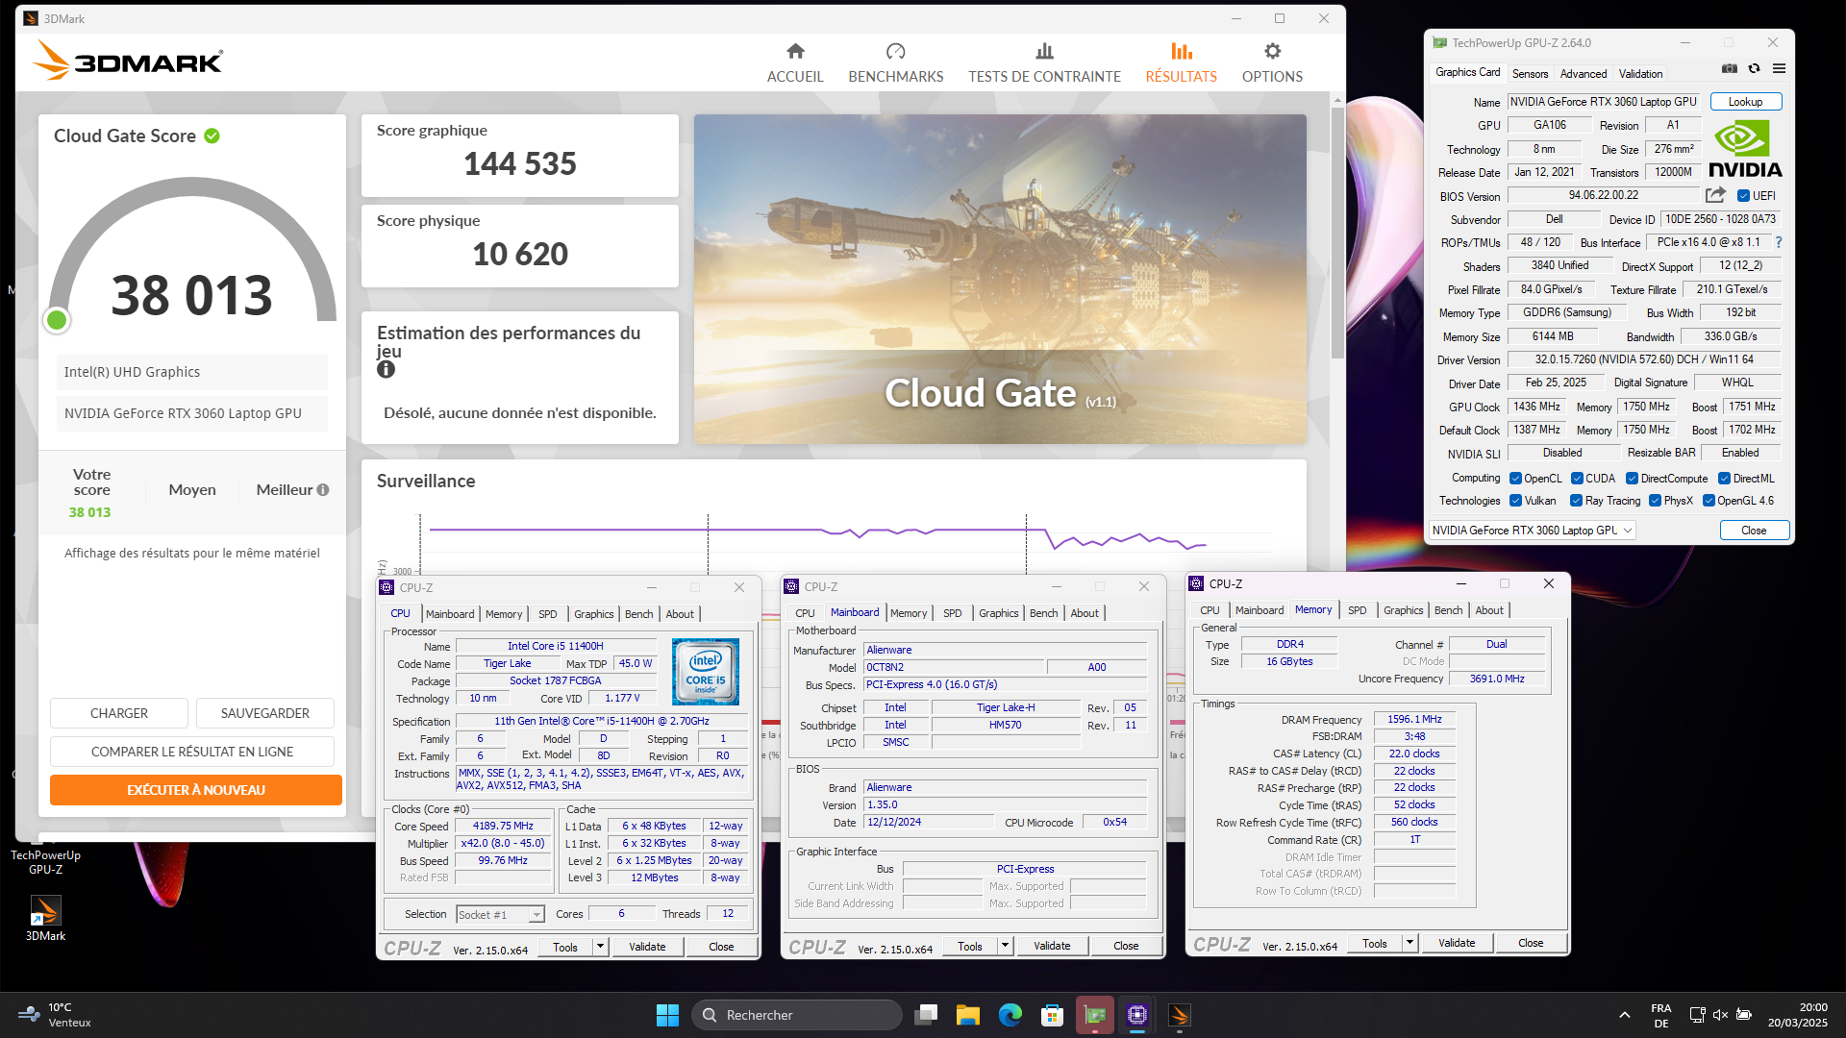The width and height of the screenshot is (1846, 1038).
Task: Take a GPU-Z screenshot with camera icon
Action: [x=1730, y=68]
